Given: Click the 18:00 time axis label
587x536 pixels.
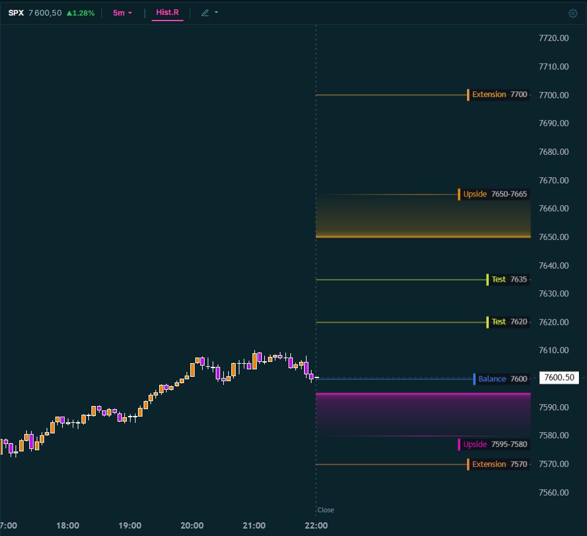Looking at the screenshot, I should tap(68, 525).
